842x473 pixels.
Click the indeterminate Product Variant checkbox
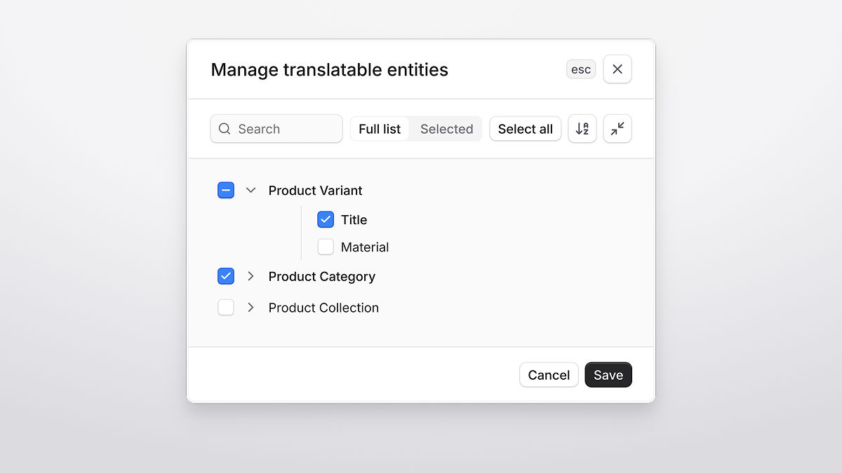pyautogui.click(x=225, y=190)
